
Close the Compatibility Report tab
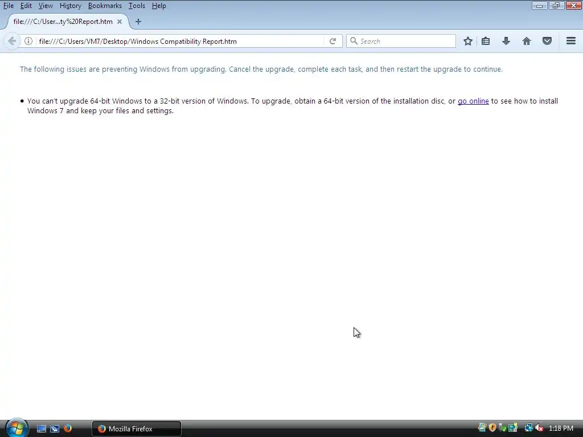(120, 22)
